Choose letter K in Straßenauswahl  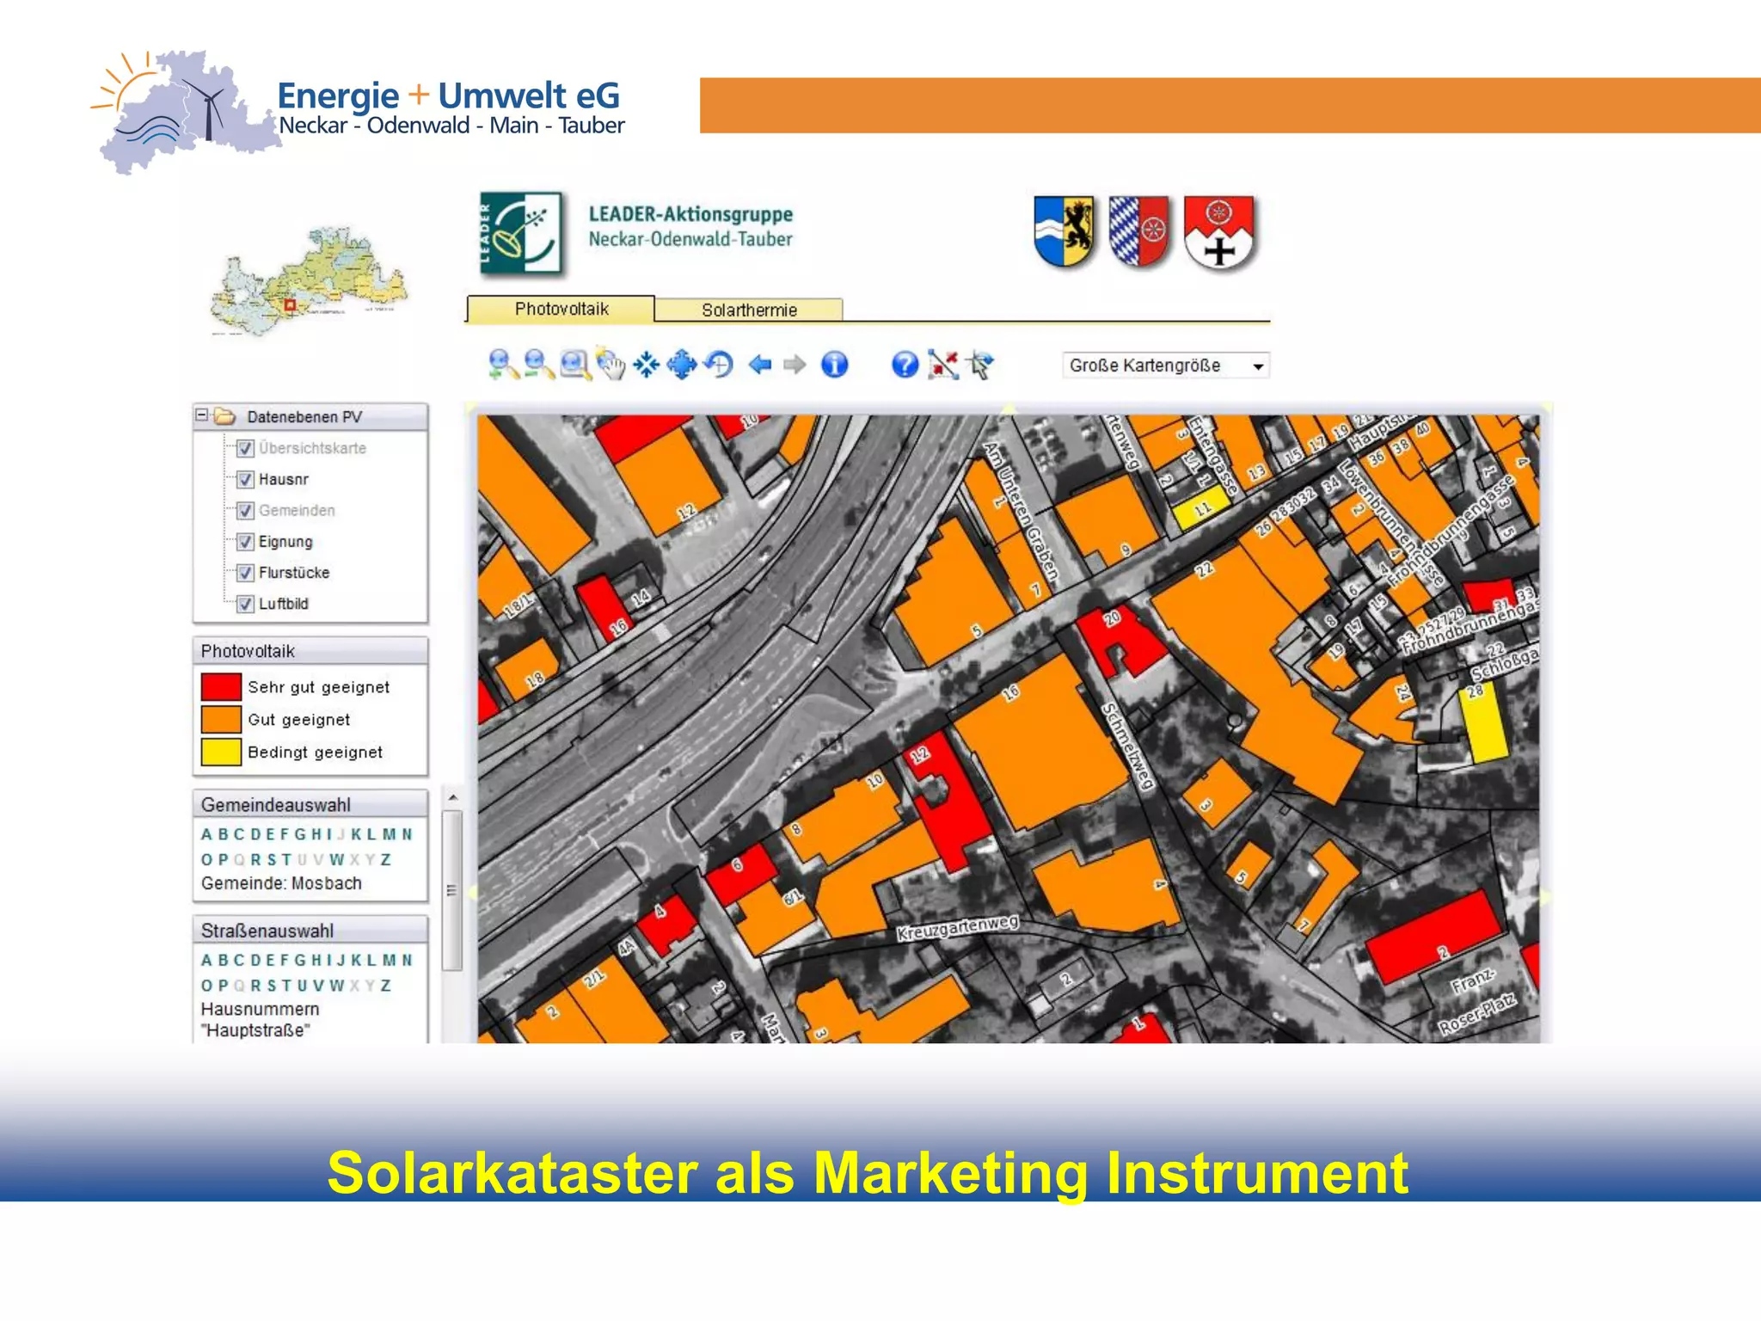point(356,960)
